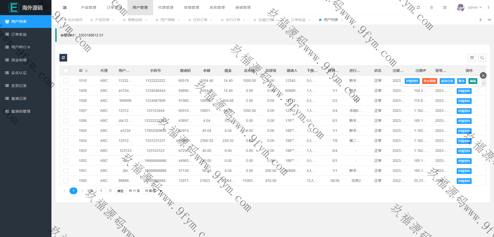Click the page number input field
The height and width of the screenshot is (237, 494).
(x=101, y=191)
